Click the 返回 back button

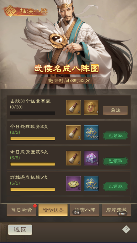point(20,230)
